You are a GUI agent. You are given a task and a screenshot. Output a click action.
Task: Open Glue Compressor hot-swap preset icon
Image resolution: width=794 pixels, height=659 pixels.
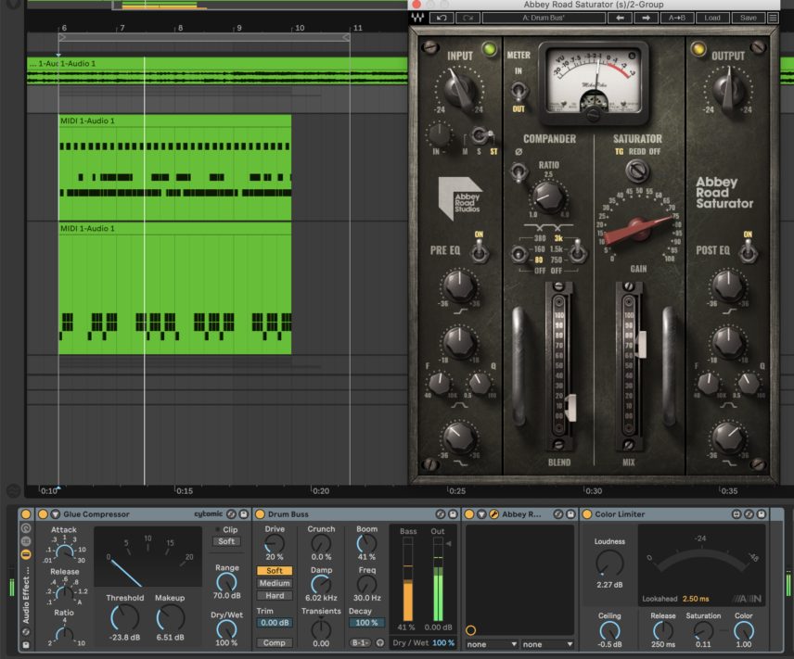tap(231, 514)
